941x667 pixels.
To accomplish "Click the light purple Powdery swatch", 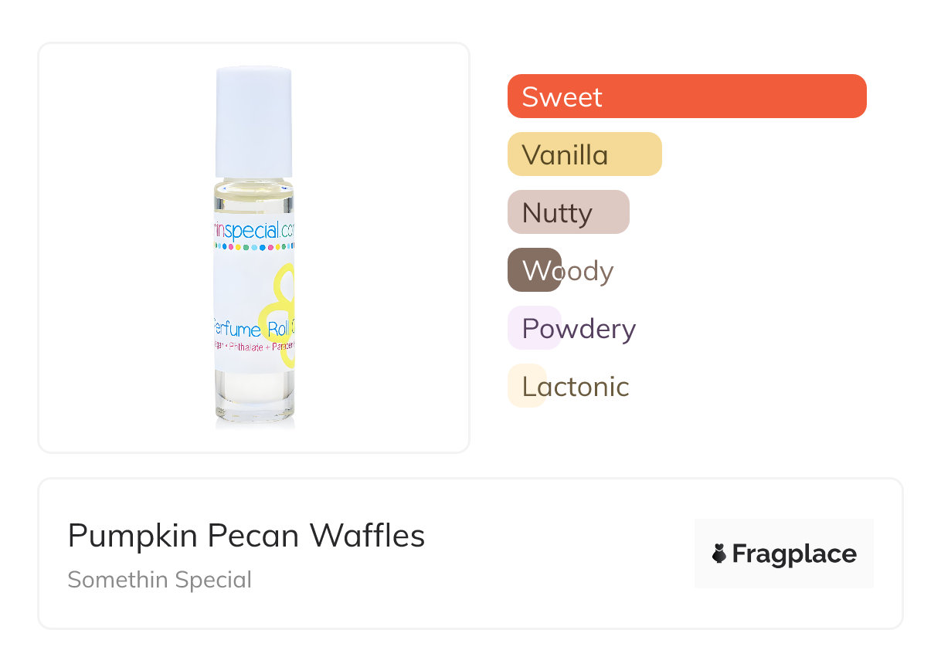I will (x=534, y=328).
